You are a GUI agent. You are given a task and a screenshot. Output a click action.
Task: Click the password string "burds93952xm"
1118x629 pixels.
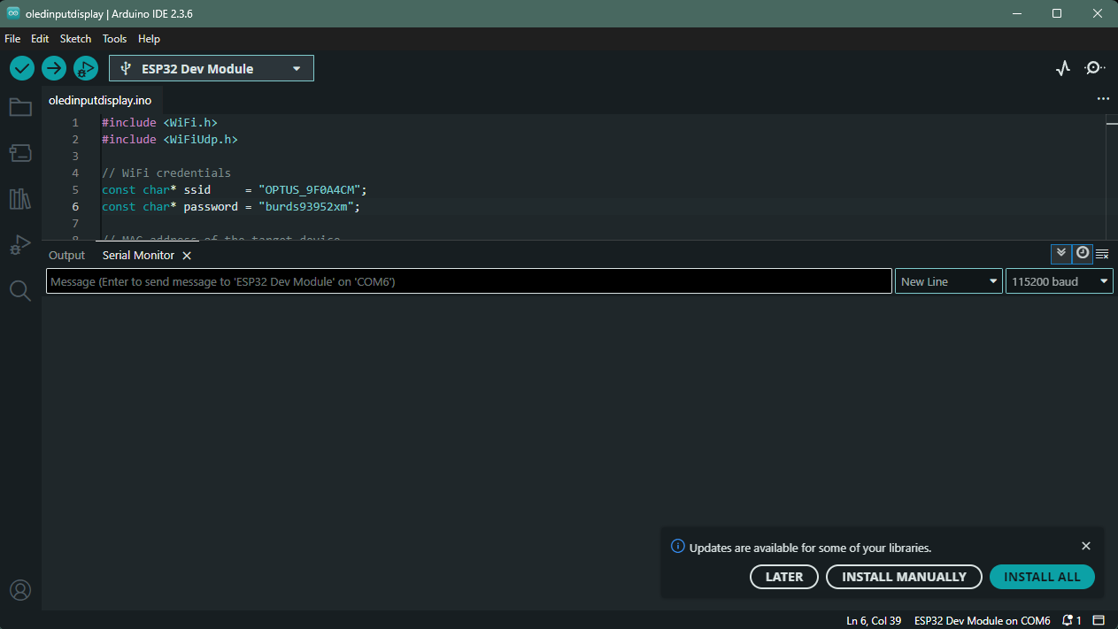305,207
